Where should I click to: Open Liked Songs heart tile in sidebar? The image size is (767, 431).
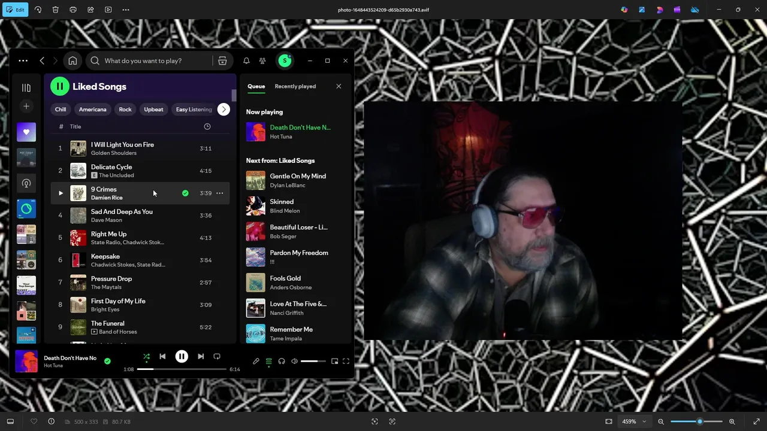26,132
